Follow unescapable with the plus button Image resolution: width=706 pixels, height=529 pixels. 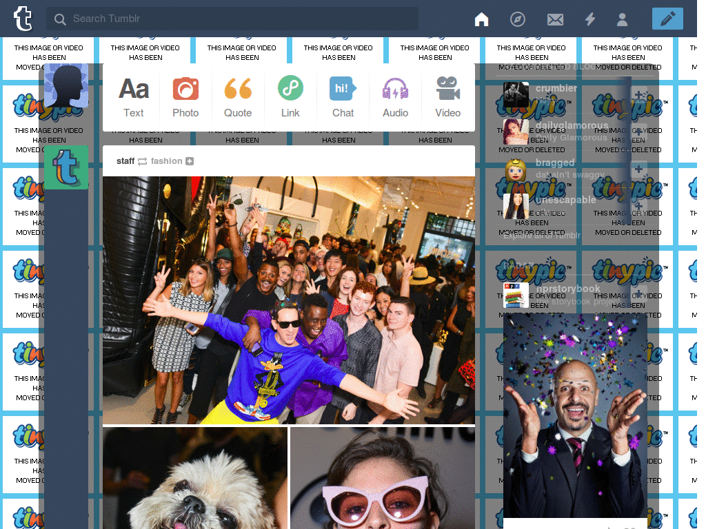point(638,206)
